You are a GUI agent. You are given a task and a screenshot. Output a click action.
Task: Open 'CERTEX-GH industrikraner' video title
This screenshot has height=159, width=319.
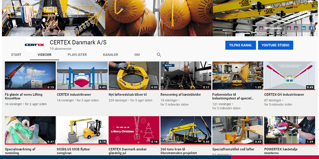click(x=284, y=95)
